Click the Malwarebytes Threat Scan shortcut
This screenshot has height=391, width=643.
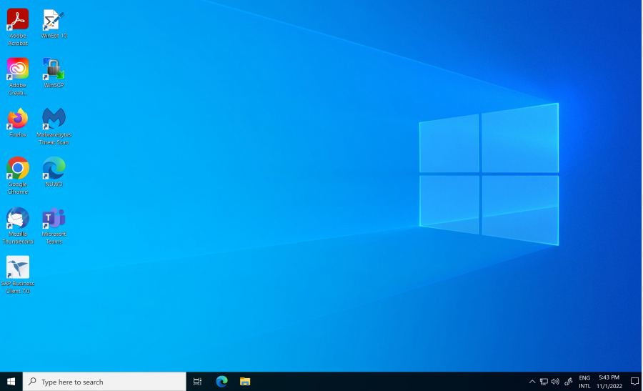click(x=54, y=119)
